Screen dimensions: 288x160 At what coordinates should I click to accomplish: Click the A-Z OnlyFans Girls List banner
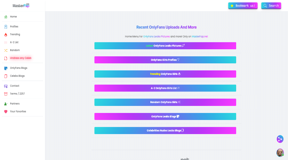click(165, 88)
